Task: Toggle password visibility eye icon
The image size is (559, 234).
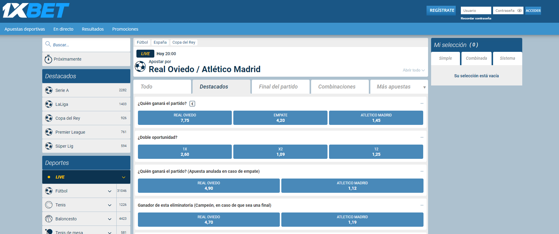Action: (x=520, y=11)
